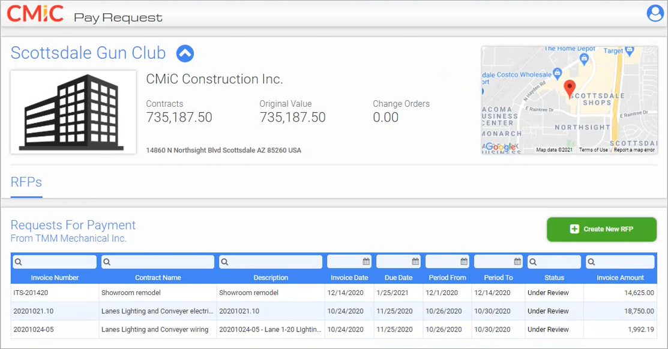Click Report a map error link
Viewport: 668px width, 349px height.
point(634,150)
